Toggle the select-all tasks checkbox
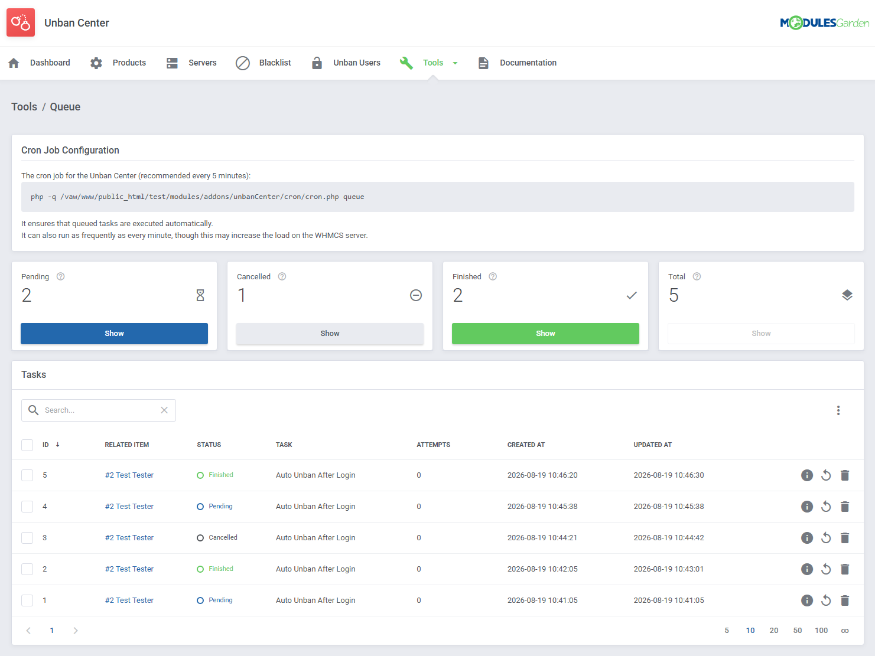The width and height of the screenshot is (875, 656). pos(27,445)
